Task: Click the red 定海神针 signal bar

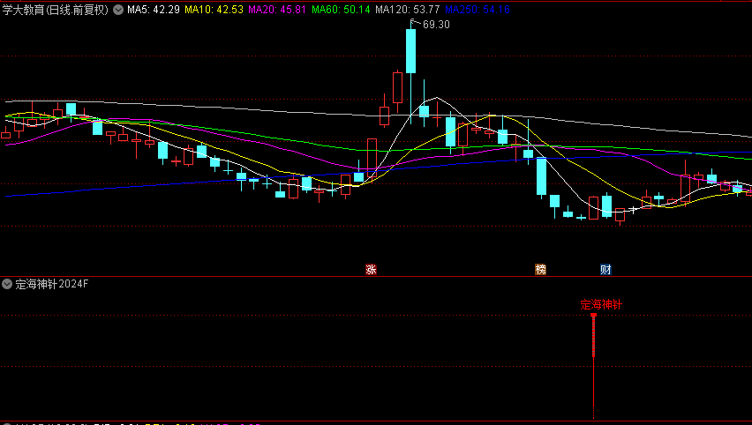Action: coord(594,366)
